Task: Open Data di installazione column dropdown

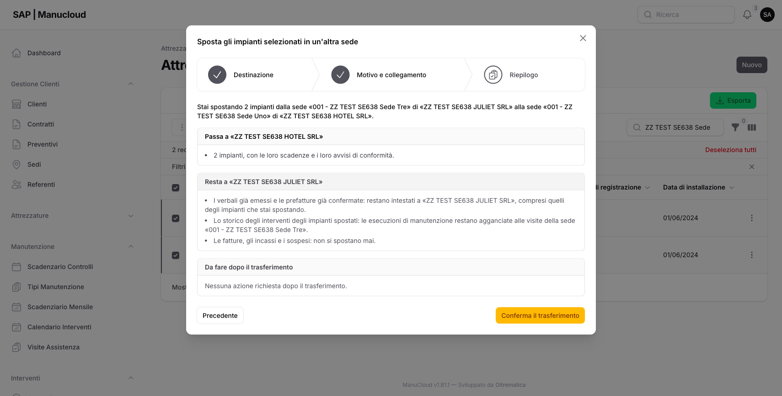Action: (x=732, y=188)
